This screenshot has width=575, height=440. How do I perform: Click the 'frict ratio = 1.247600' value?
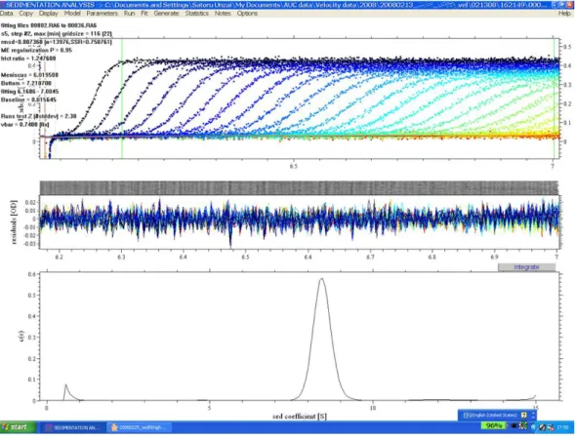coord(28,59)
